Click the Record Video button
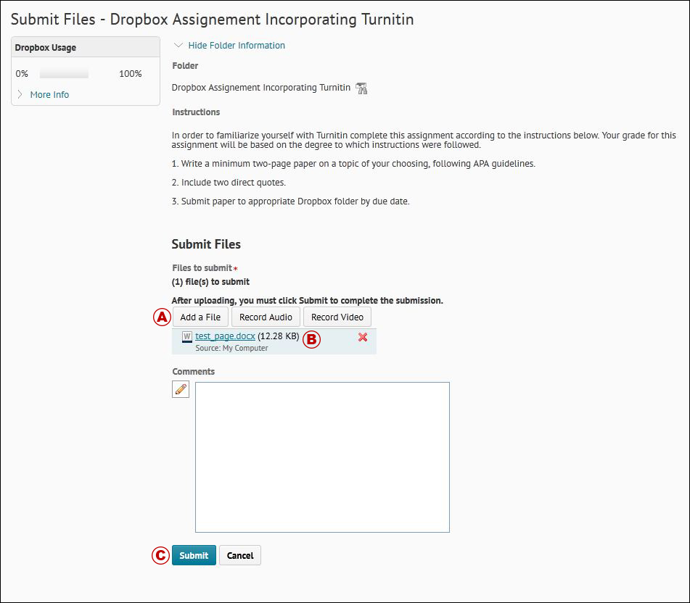Screen dimensions: 690x603 [x=337, y=317]
